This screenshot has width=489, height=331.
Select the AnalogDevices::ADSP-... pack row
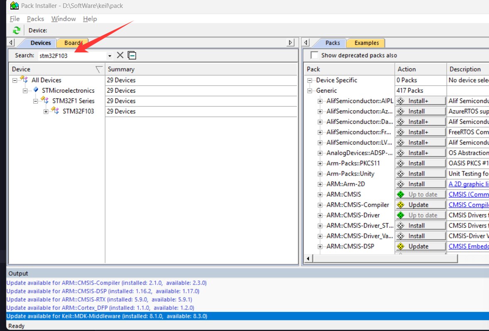pos(359,153)
